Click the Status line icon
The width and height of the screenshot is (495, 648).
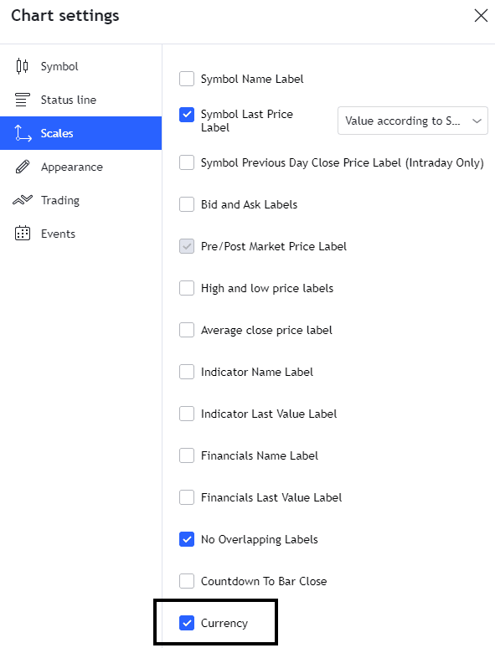[23, 100]
